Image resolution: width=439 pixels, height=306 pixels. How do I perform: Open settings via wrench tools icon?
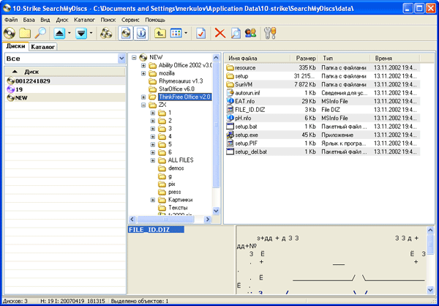[269, 33]
